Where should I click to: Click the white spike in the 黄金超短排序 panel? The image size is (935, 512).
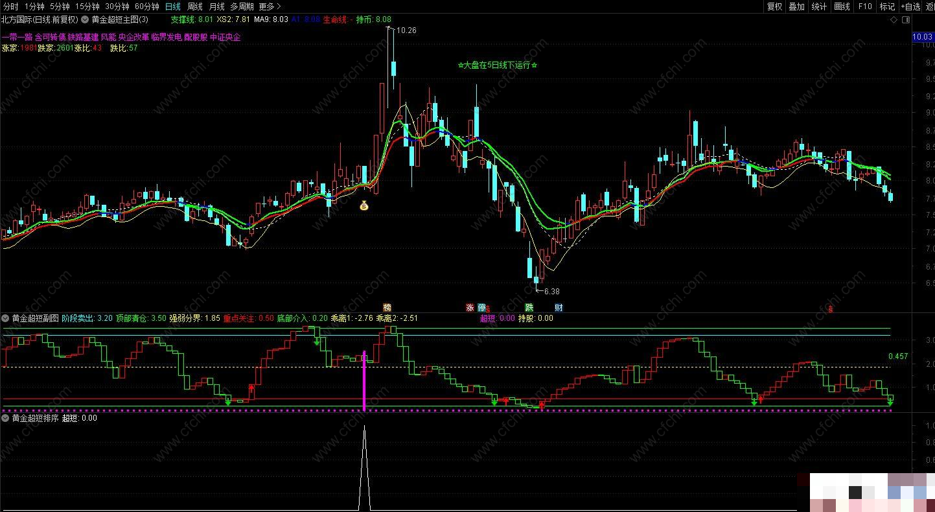364,468
